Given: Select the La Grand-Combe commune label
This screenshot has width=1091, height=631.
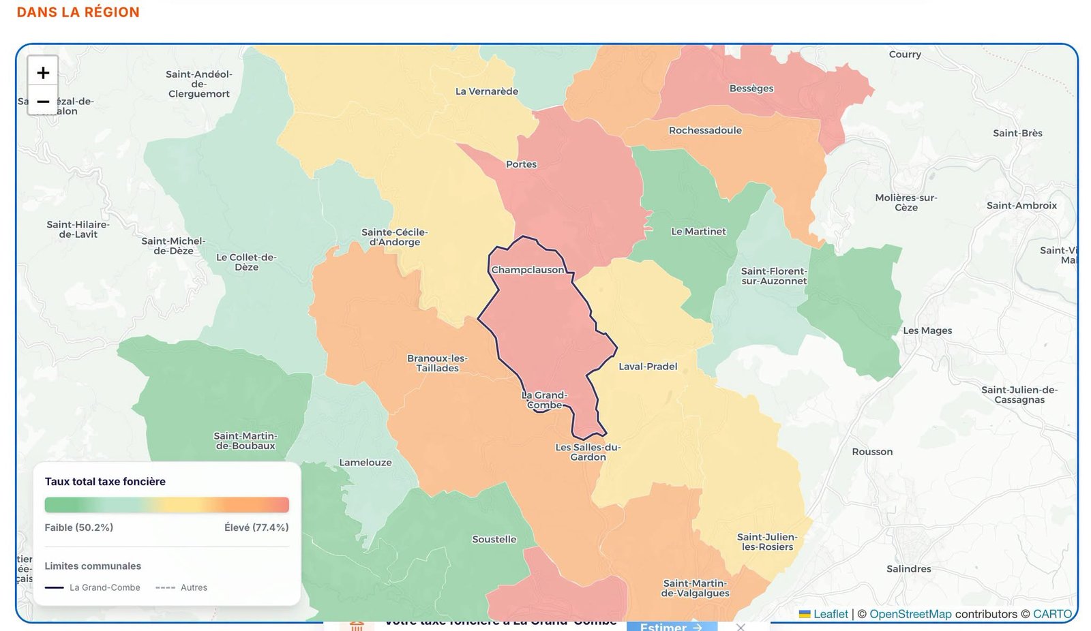Looking at the screenshot, I should pyautogui.click(x=544, y=400).
